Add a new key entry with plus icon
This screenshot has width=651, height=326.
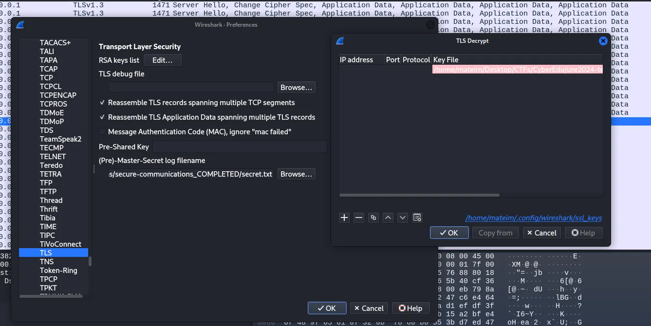coord(344,218)
